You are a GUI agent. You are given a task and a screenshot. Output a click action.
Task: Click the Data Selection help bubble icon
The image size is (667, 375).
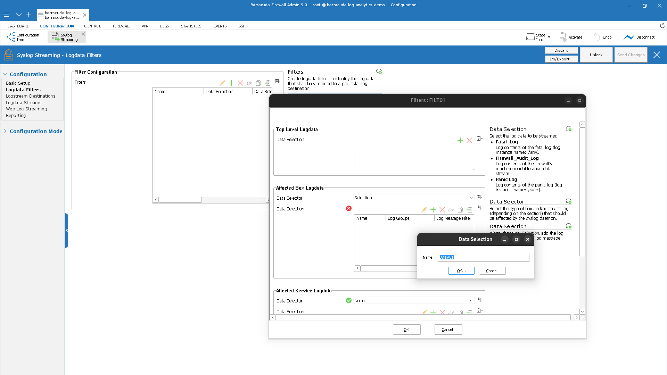click(x=569, y=129)
